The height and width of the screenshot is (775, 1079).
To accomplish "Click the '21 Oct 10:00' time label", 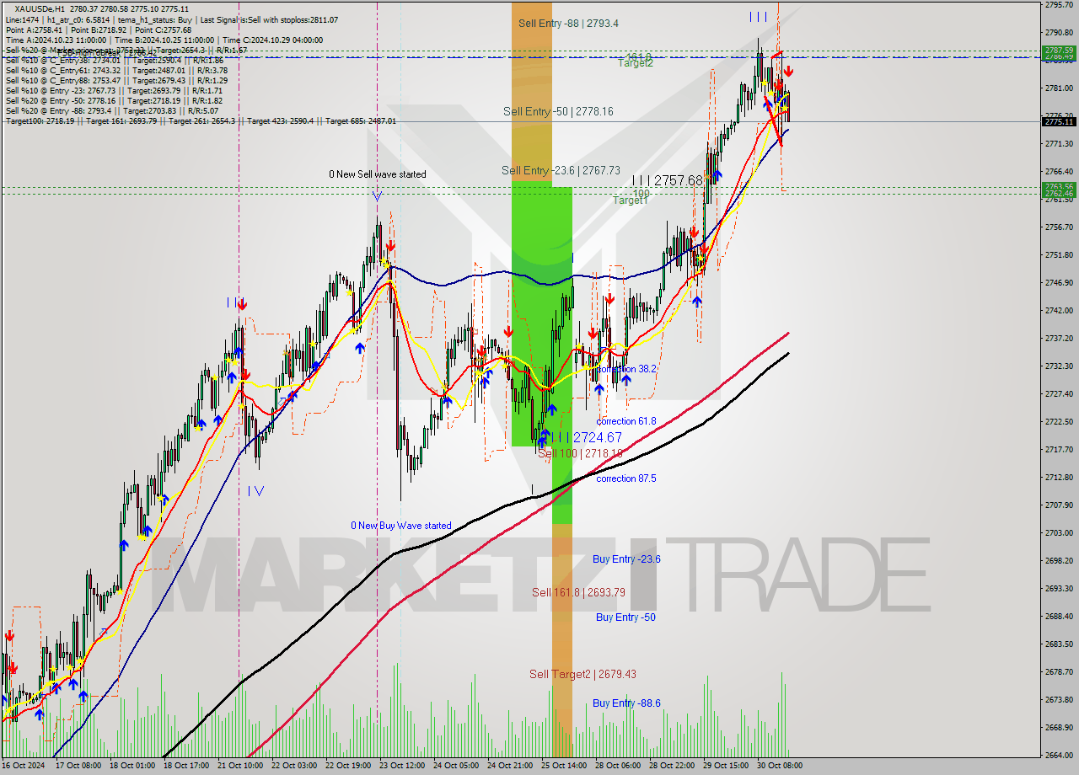I will tap(239, 766).
